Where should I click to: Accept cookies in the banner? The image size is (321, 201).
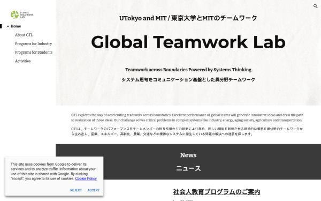click(x=94, y=190)
